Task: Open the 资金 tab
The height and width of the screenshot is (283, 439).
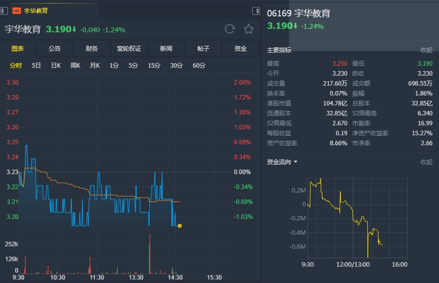Action: coord(241,48)
